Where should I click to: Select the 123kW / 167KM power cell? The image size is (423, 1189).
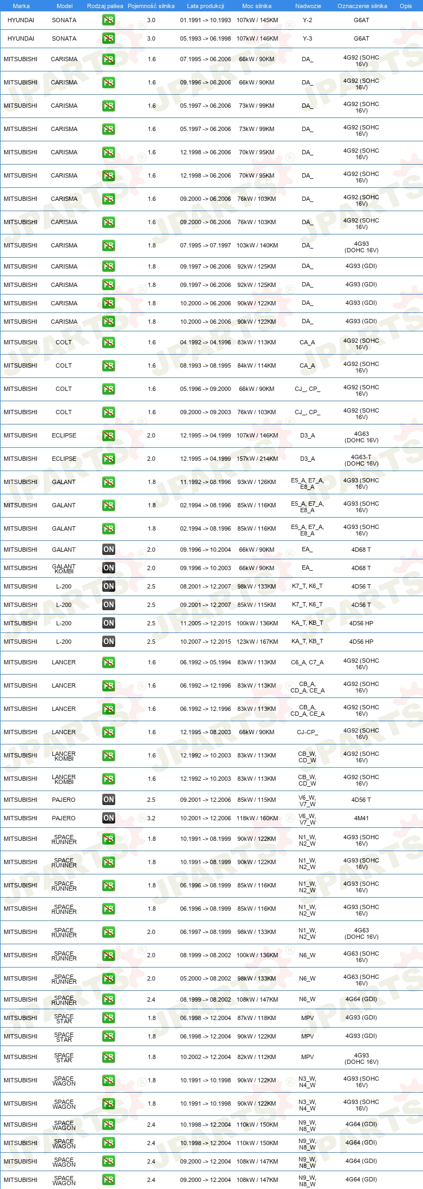click(257, 642)
